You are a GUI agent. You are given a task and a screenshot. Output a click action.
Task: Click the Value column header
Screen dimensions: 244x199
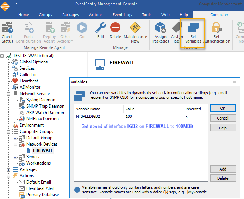coord(153,109)
